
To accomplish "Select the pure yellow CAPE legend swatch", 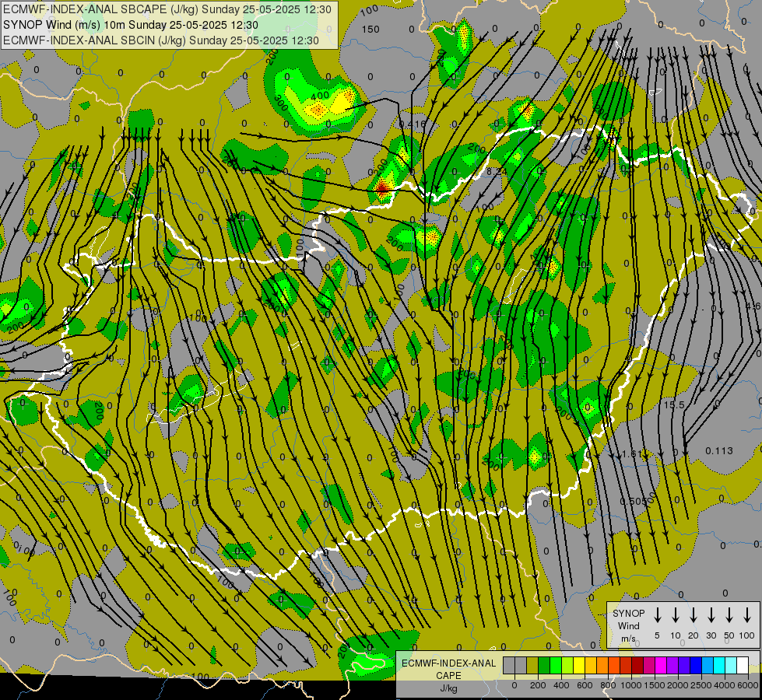I will (579, 665).
